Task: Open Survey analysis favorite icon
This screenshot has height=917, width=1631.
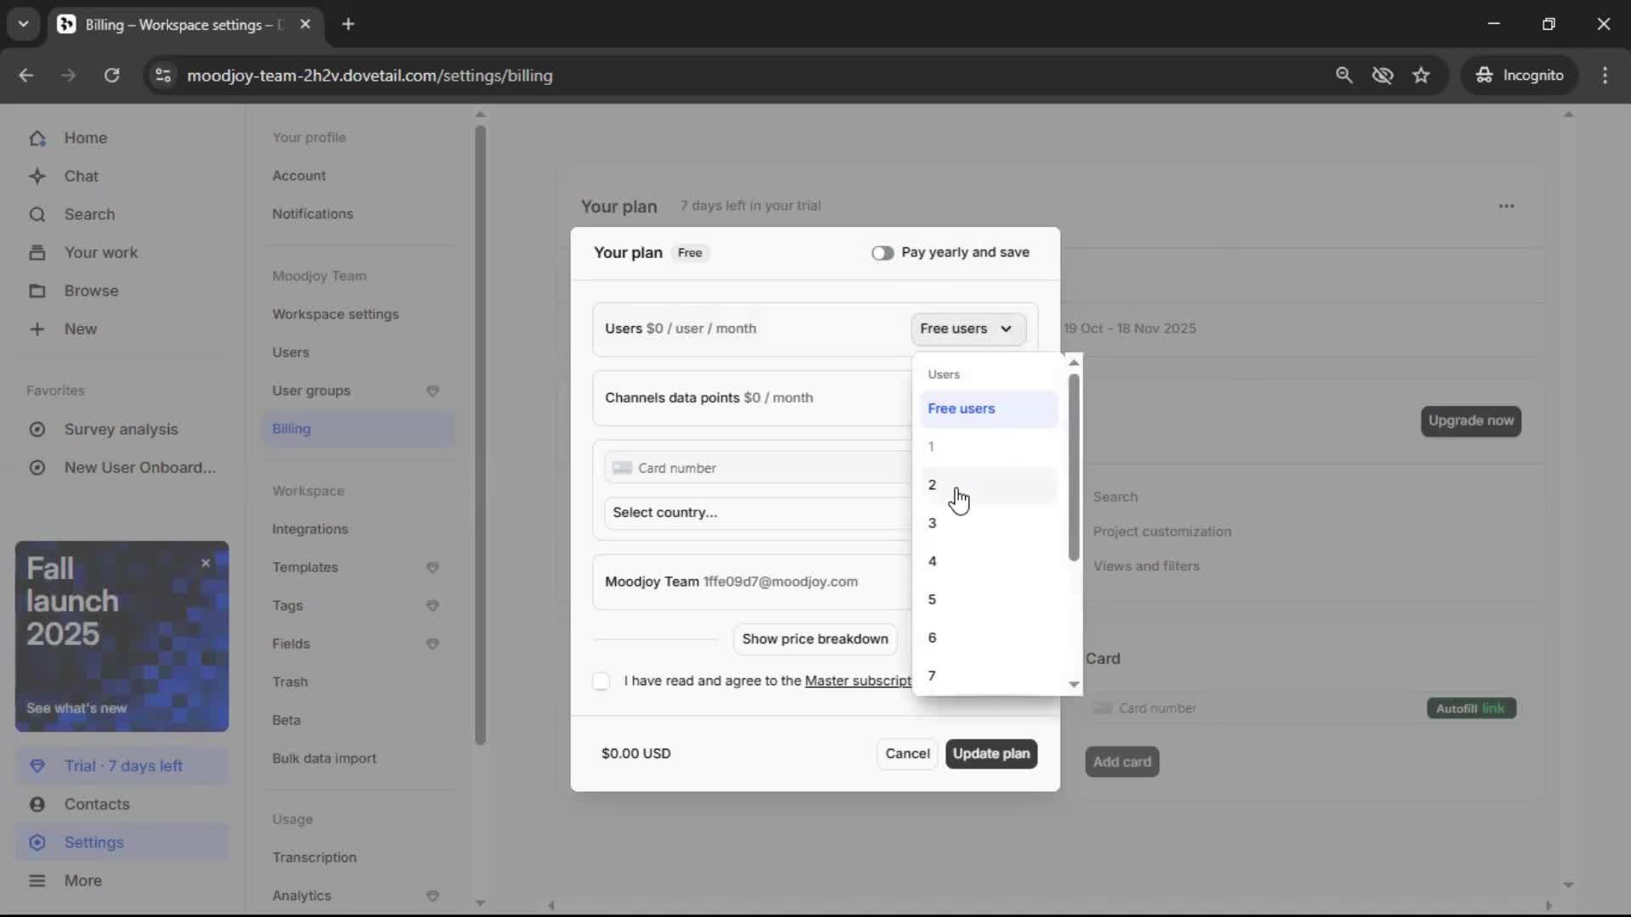Action: [x=37, y=430]
